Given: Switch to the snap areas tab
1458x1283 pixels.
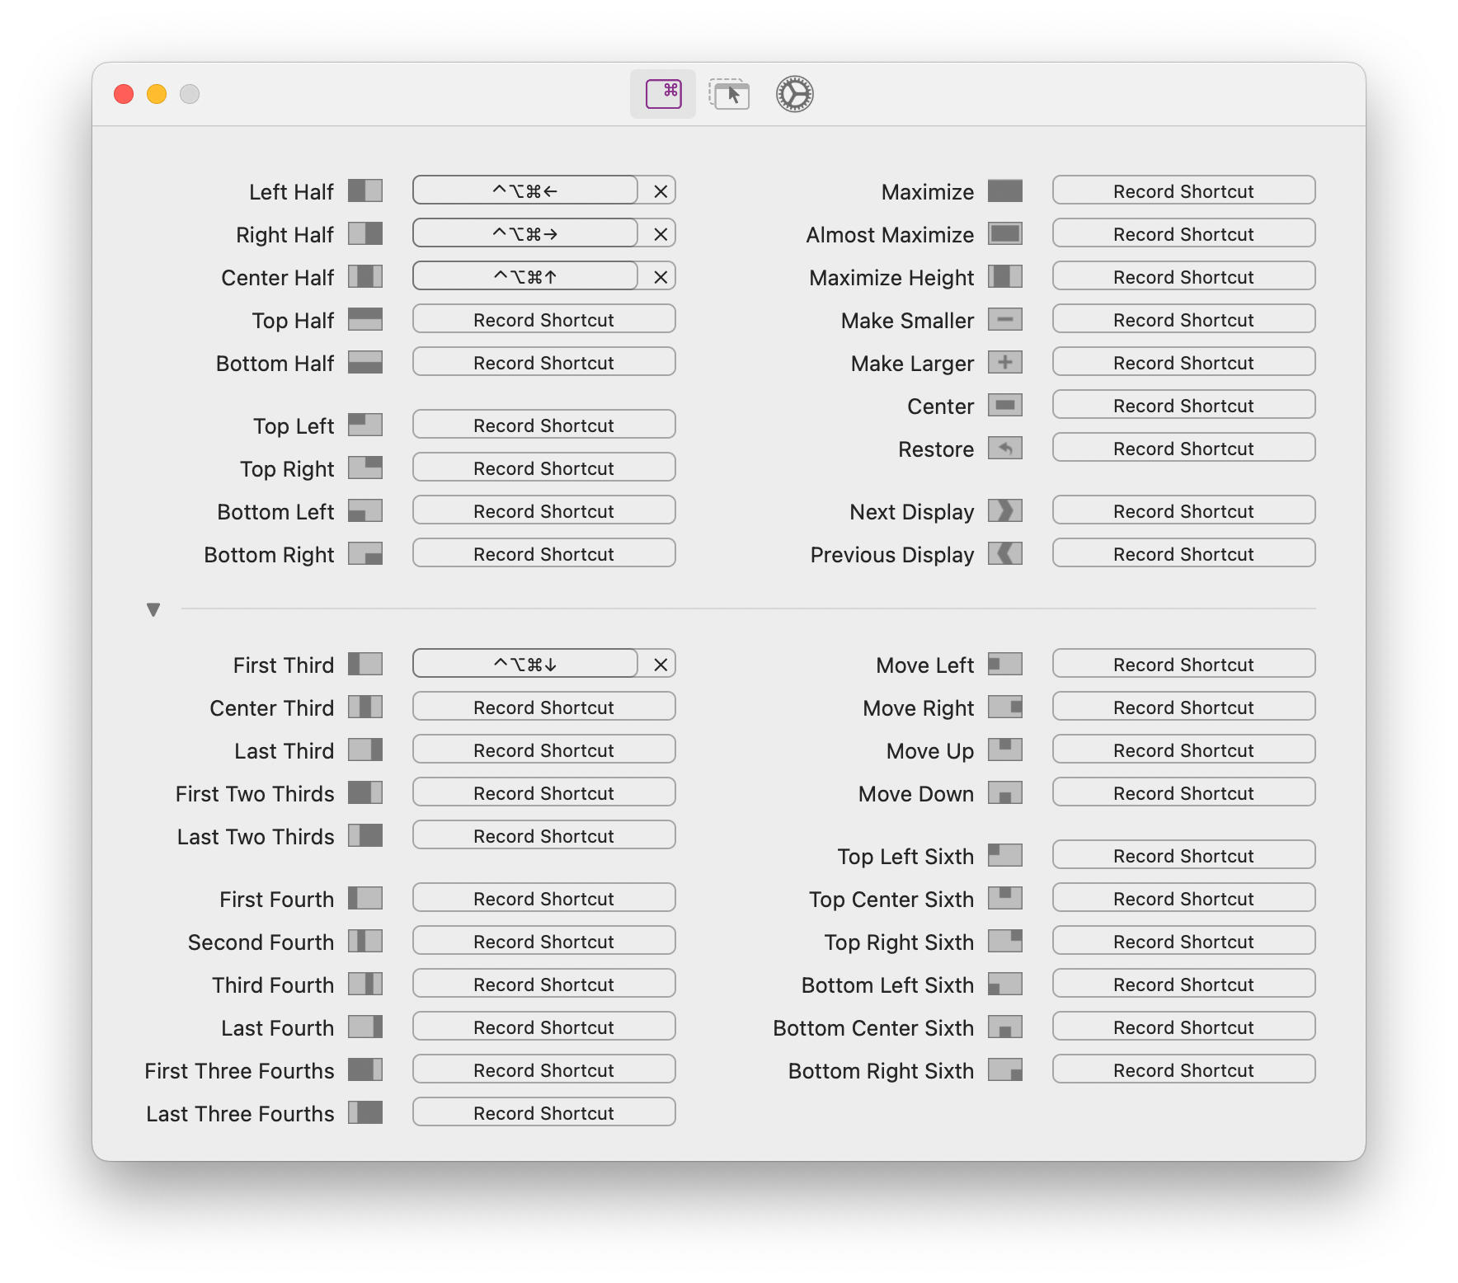Looking at the screenshot, I should [x=729, y=94].
